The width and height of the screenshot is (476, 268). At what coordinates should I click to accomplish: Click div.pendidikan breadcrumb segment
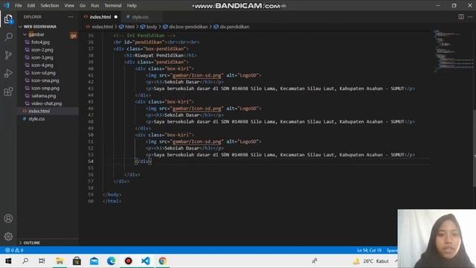[x=234, y=27]
